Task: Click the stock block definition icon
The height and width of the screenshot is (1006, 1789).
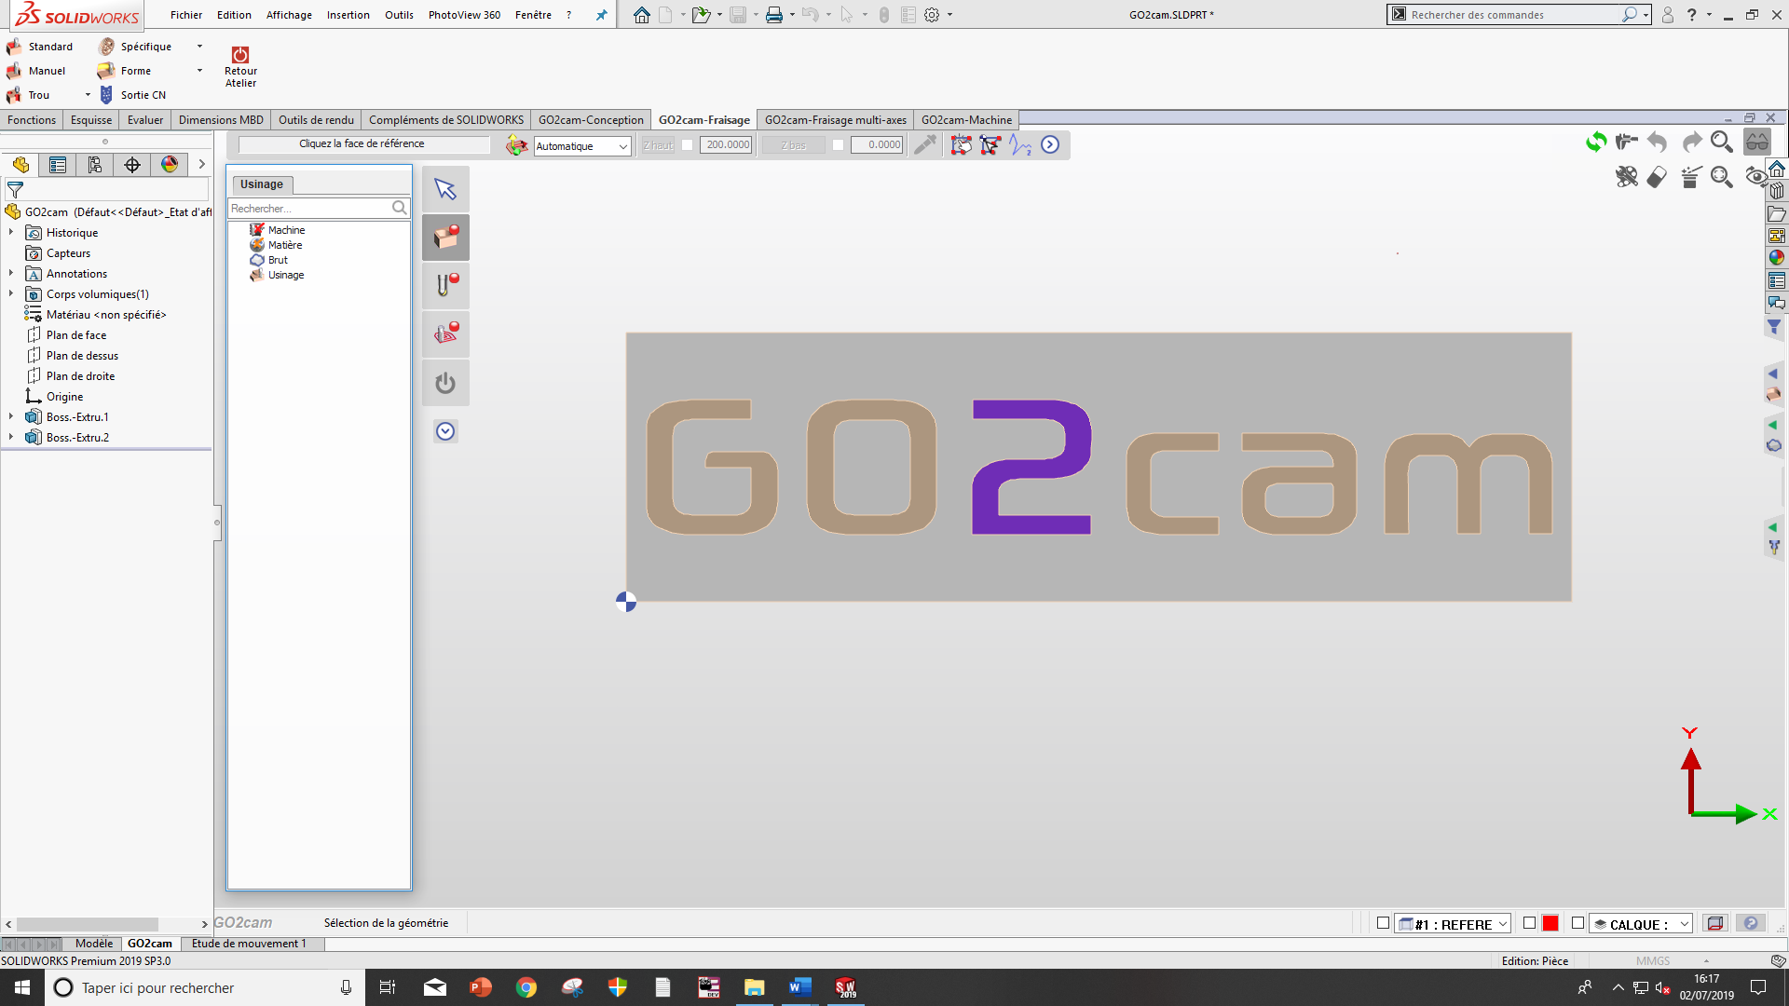Action: 445,238
